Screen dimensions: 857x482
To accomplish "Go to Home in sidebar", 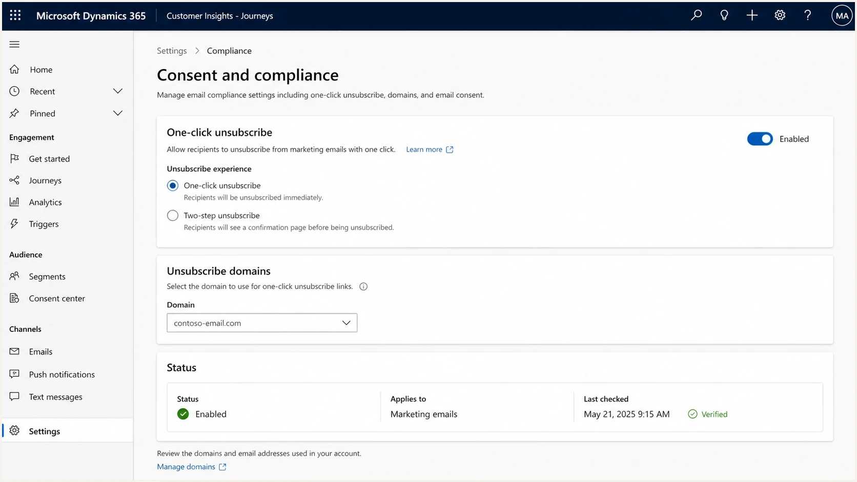I will coord(41,70).
